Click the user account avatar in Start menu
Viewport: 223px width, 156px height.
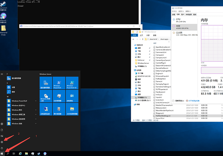2,124
